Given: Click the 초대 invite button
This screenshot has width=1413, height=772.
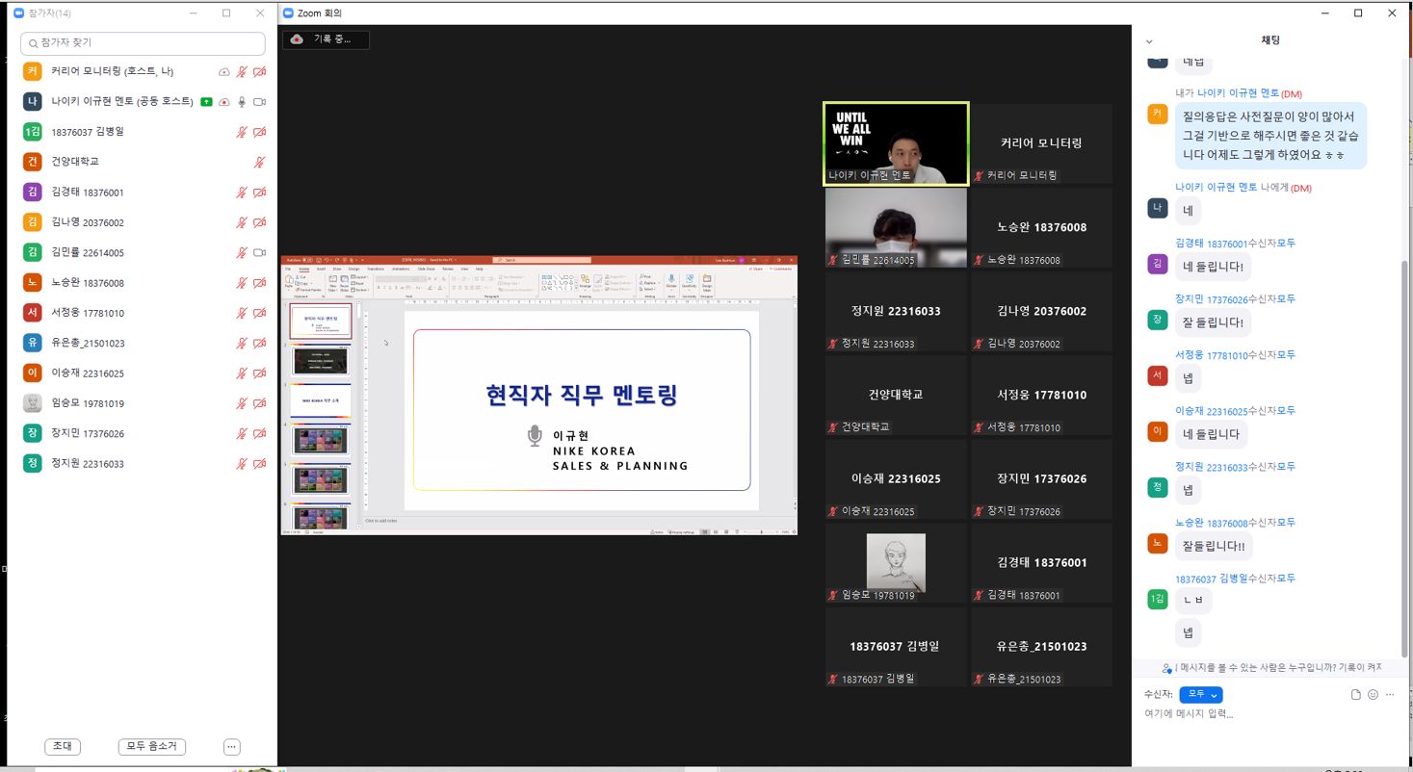Looking at the screenshot, I should (x=63, y=747).
